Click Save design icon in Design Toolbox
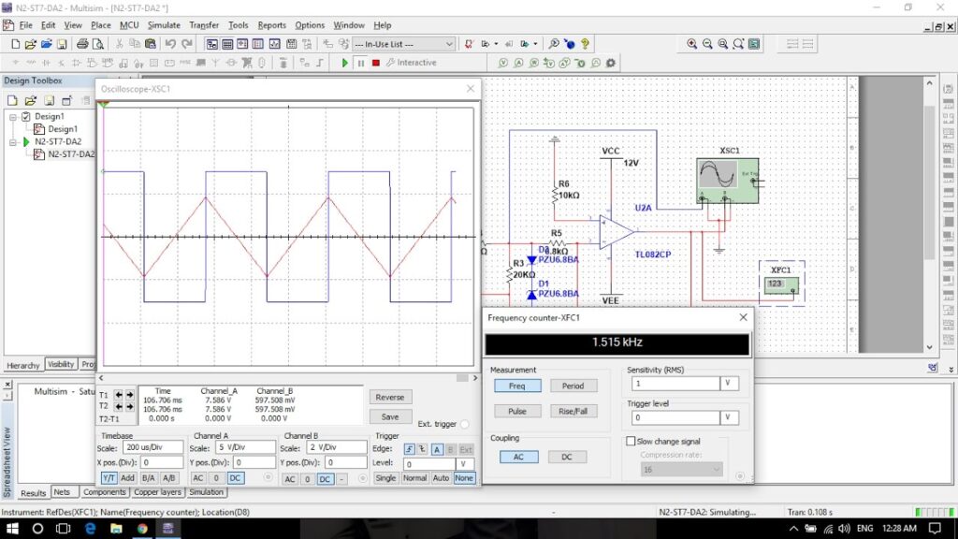The width and height of the screenshot is (958, 539). pos(49,100)
